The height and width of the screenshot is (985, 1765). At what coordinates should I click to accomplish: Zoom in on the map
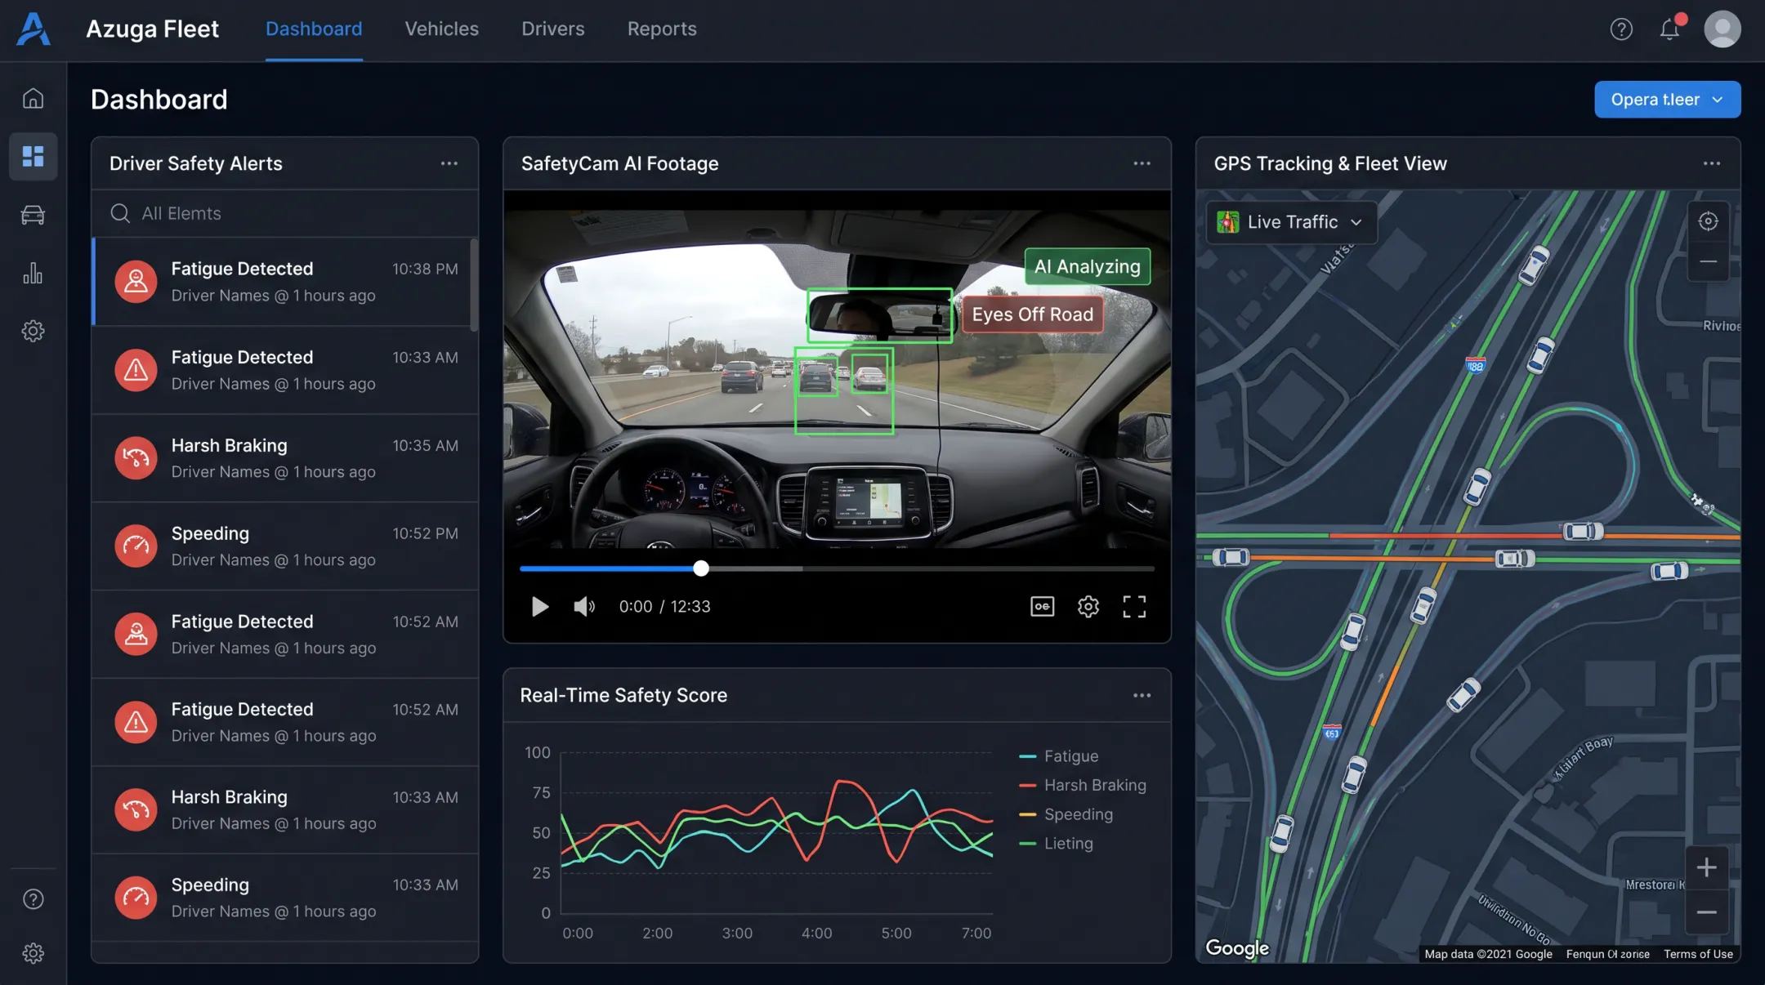coord(1706,867)
